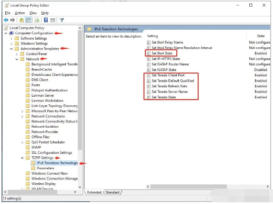Click the Set ISATAP State policy icon
This screenshot has height=204, width=273.
(x=149, y=70)
